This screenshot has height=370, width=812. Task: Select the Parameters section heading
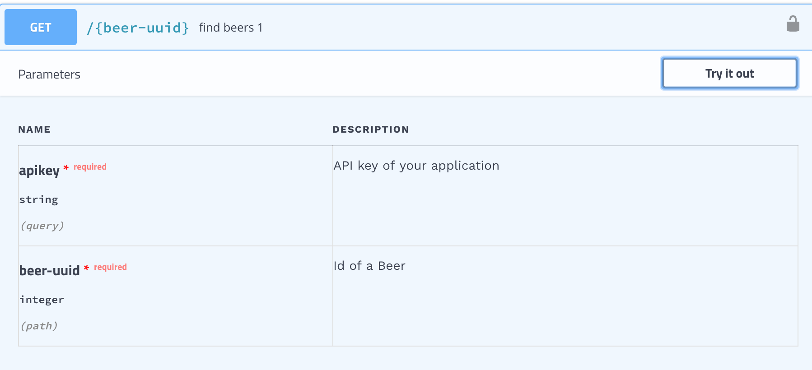pyautogui.click(x=49, y=74)
